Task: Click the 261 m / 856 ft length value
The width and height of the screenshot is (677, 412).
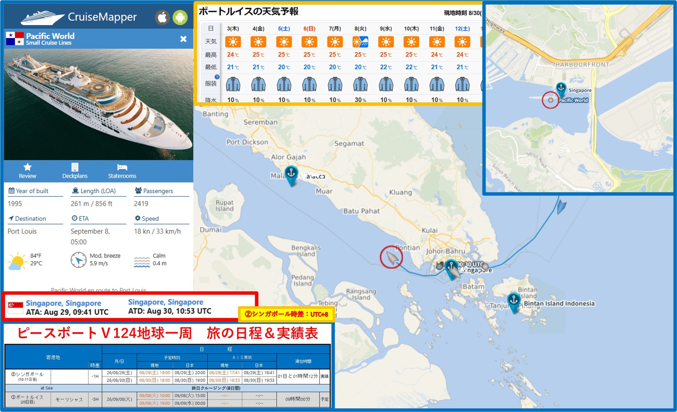Action: pos(92,203)
